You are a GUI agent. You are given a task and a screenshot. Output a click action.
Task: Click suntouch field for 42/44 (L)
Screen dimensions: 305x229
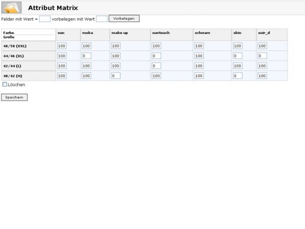click(x=156, y=66)
